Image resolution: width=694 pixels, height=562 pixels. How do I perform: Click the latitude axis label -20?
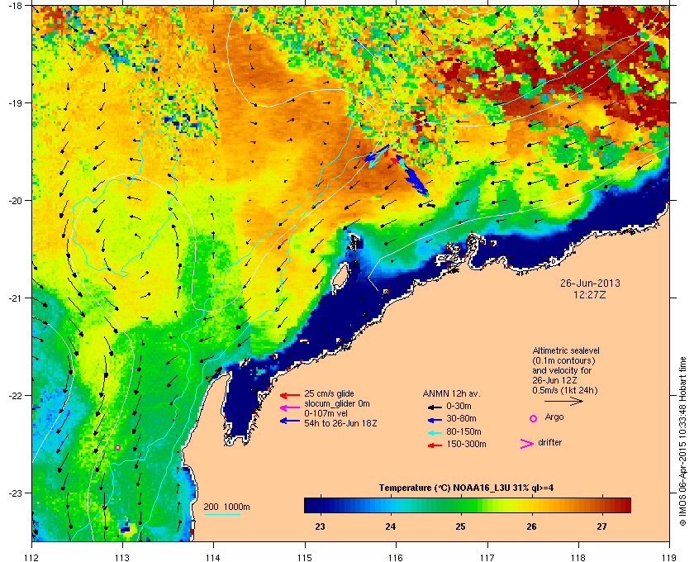[x=15, y=201]
